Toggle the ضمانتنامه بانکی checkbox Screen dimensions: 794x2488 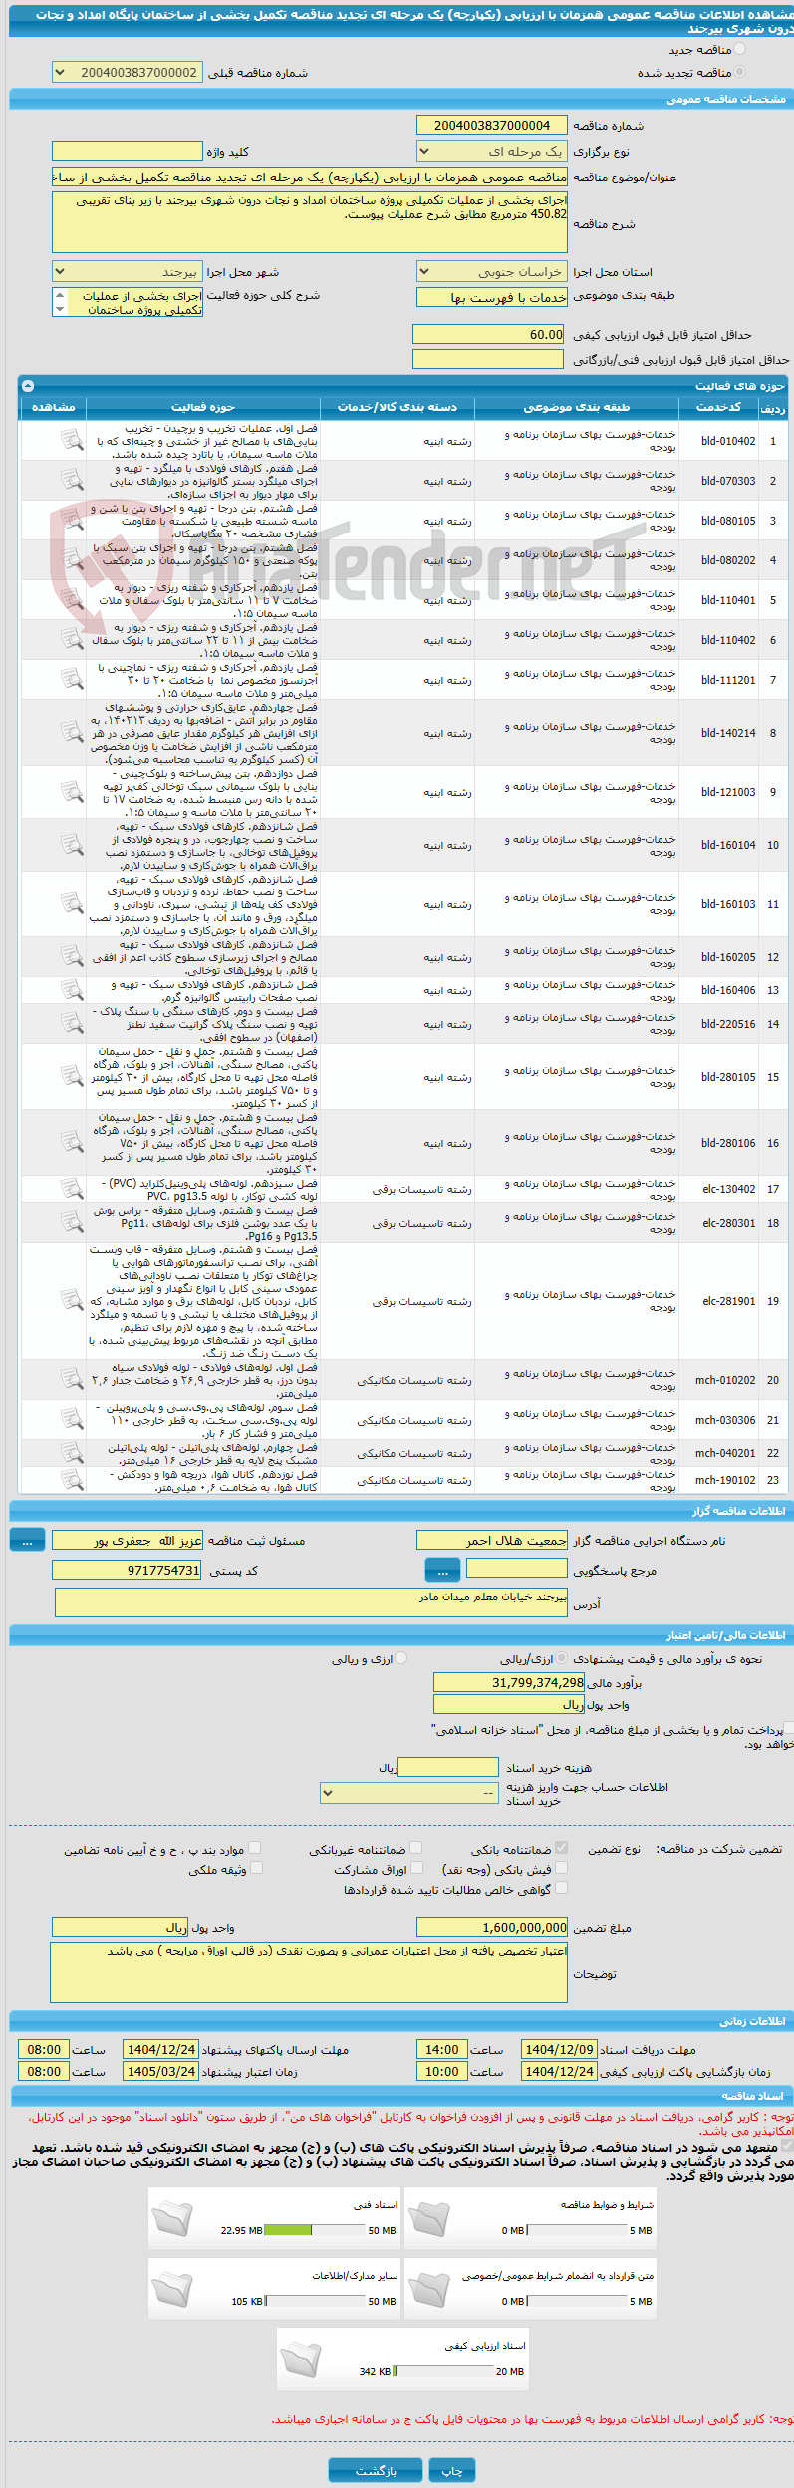pos(562,1848)
